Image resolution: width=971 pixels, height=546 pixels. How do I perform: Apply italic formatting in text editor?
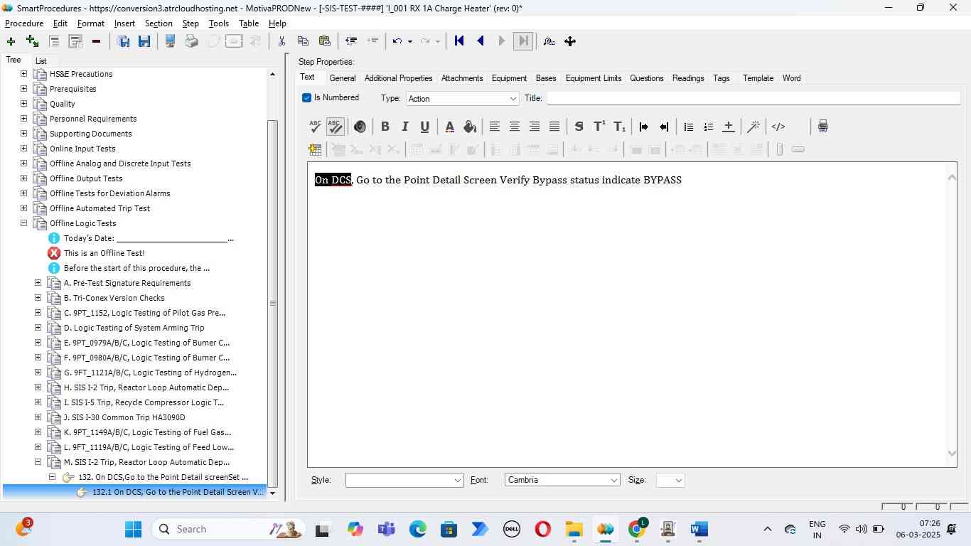tap(404, 127)
